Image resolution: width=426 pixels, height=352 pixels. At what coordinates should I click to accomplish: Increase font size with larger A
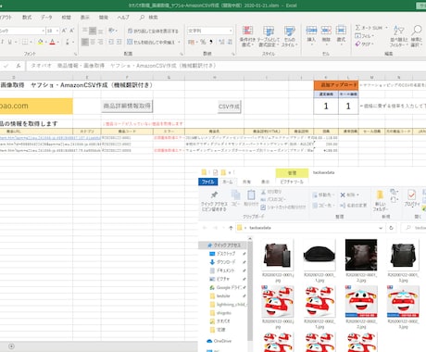[64, 31]
